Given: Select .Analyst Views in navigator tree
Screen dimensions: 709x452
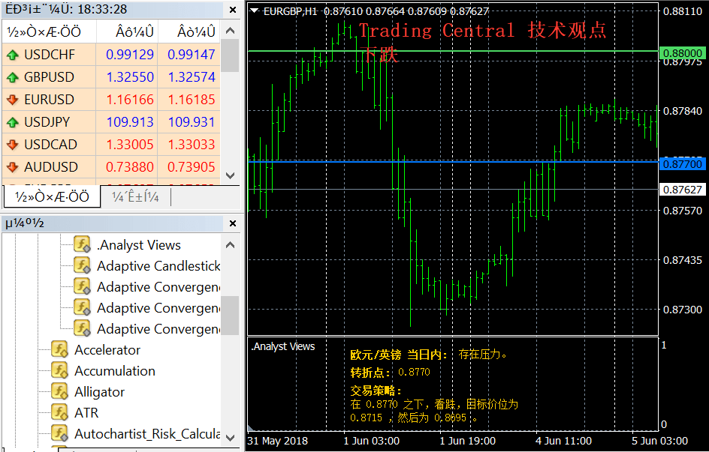Looking at the screenshot, I should pyautogui.click(x=139, y=245).
